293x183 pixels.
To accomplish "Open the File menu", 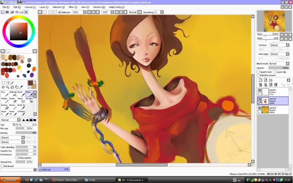I will 6,7.
